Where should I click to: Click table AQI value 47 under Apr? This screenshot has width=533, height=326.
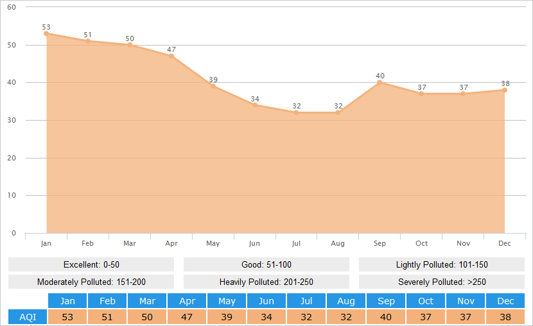point(187,317)
